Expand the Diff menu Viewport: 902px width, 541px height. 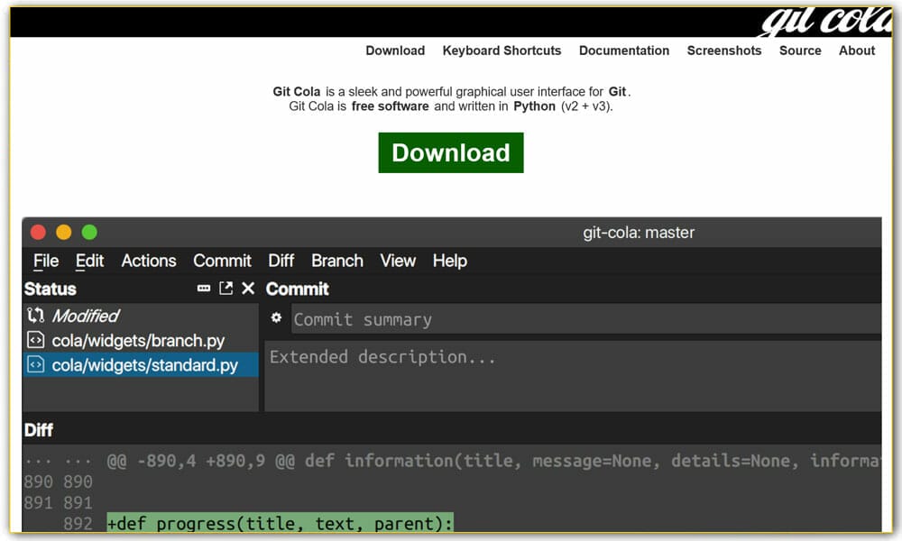pyautogui.click(x=281, y=261)
